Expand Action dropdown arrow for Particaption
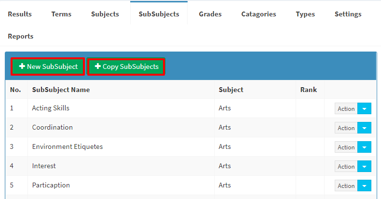Screen dimensions: 381x199 (x=364, y=186)
